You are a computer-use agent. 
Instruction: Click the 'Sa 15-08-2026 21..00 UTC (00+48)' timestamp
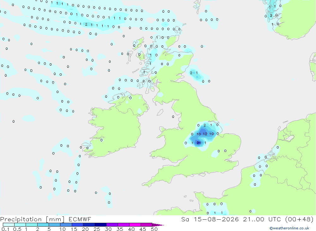247,219
